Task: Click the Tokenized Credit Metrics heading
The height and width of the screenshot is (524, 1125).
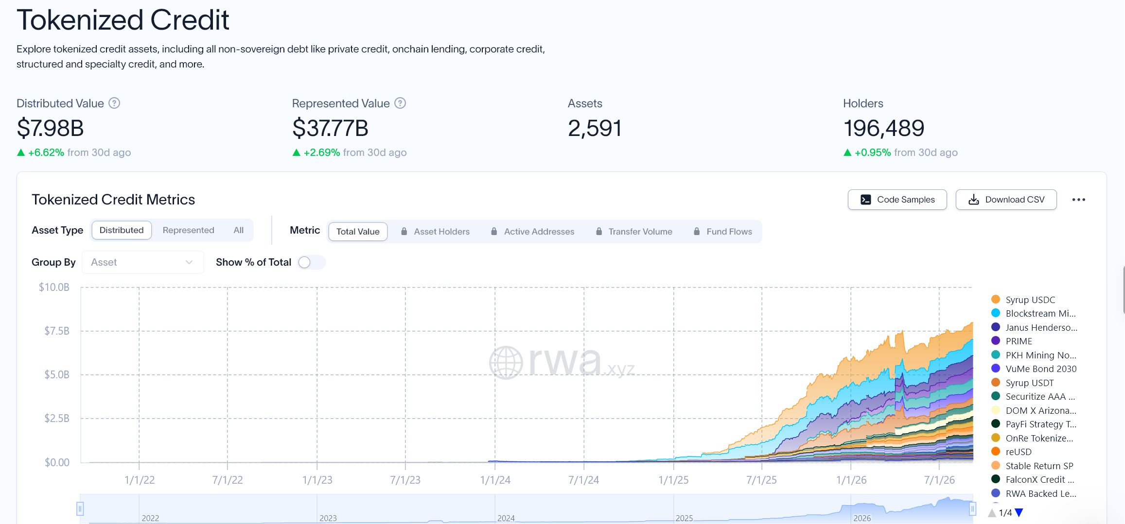Action: click(113, 200)
